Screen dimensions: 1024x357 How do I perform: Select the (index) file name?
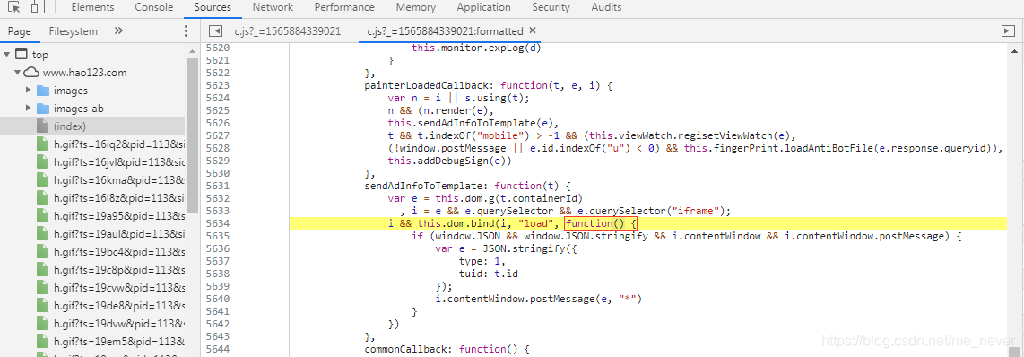[x=70, y=126]
